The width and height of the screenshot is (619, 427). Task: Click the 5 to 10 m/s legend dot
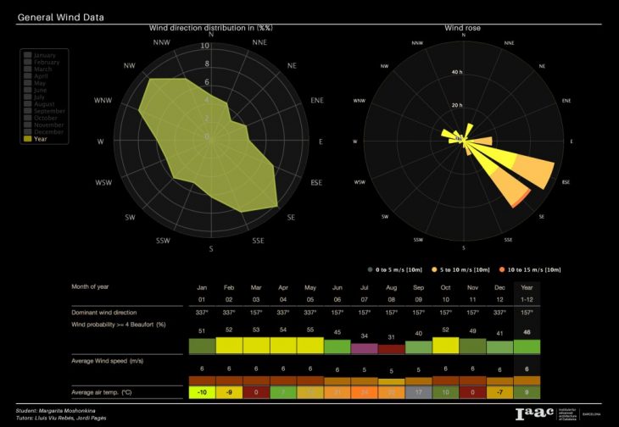[434, 269]
